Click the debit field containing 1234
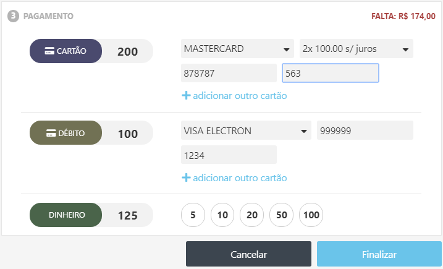The image size is (443, 269). pos(229,155)
